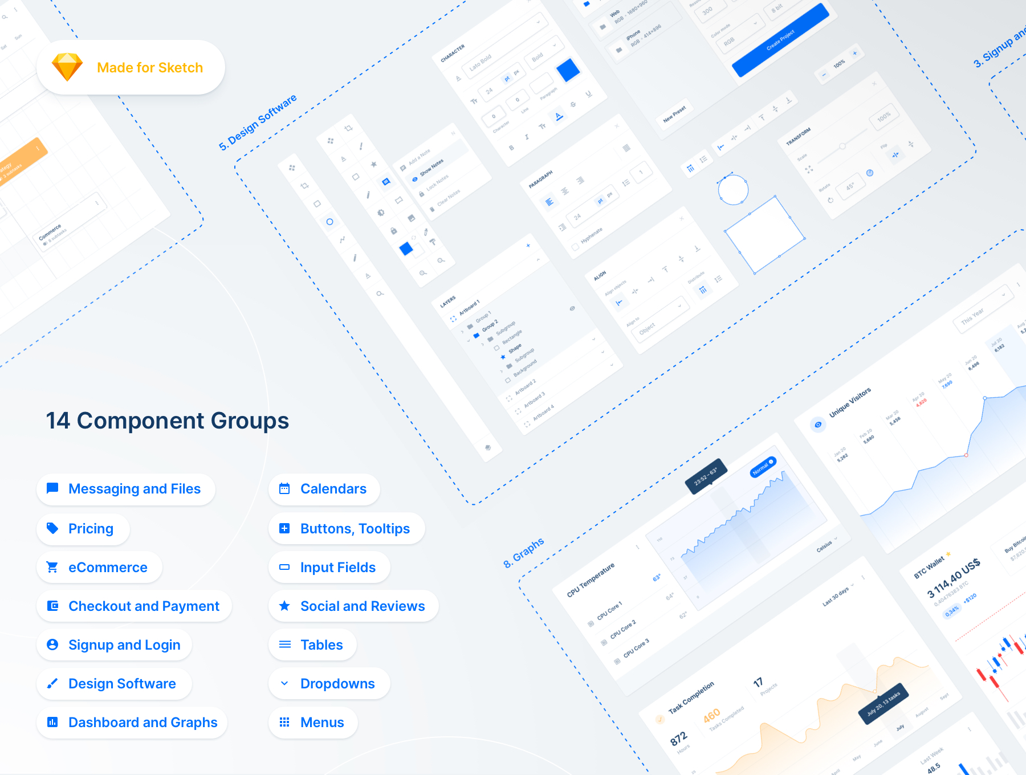Select the highlighted notes tool in toolbar

coord(386,182)
